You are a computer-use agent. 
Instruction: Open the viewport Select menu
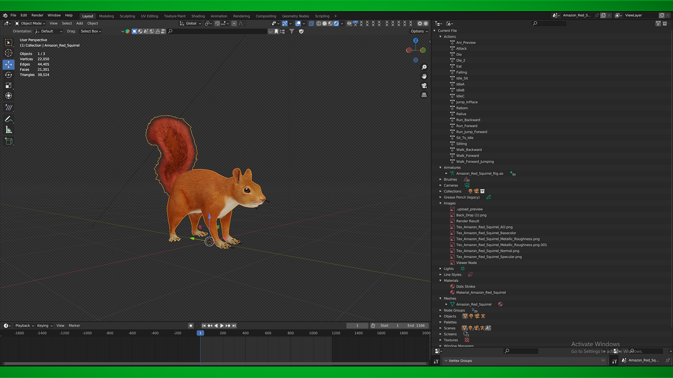(x=67, y=23)
